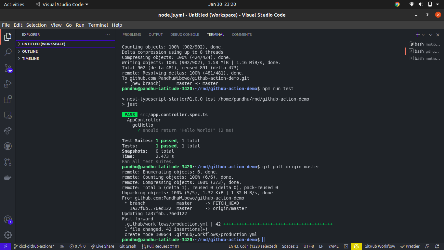Open the File menu
The height and width of the screenshot is (250, 444).
pos(6,25)
